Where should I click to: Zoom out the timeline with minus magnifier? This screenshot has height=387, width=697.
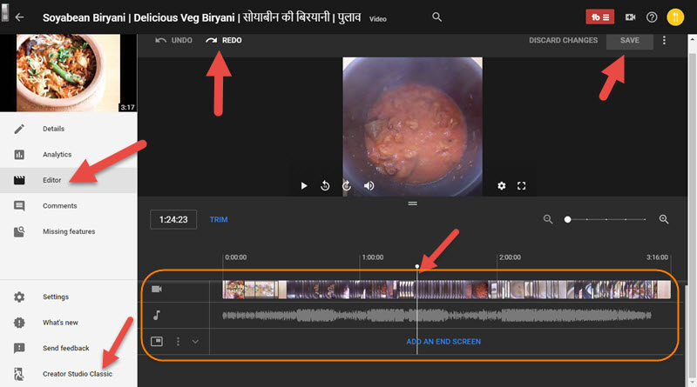(x=548, y=219)
